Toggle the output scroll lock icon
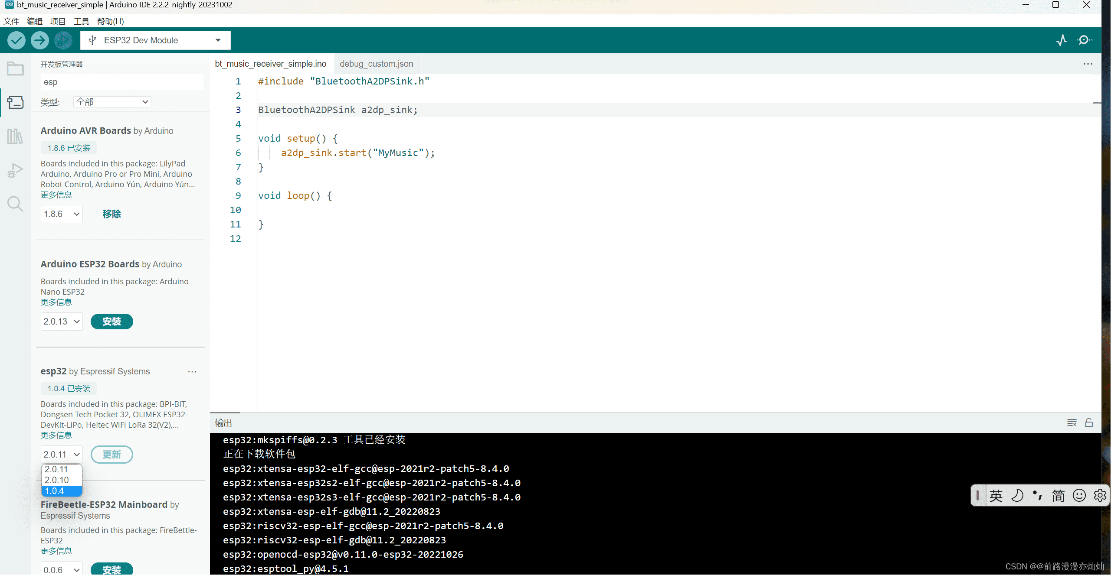1111x575 pixels. (x=1089, y=422)
